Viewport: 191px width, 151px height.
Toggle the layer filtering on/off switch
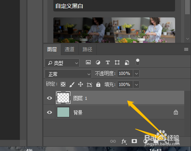click(x=138, y=62)
